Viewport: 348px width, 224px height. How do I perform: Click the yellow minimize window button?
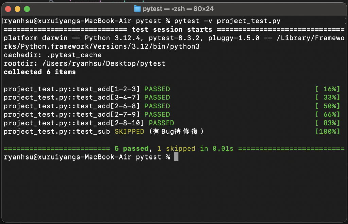pyautogui.click(x=18, y=9)
